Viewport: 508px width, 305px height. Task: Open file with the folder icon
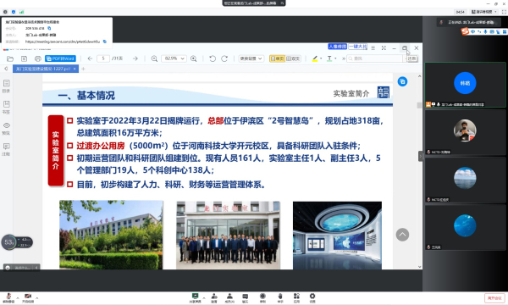(x=10, y=58)
